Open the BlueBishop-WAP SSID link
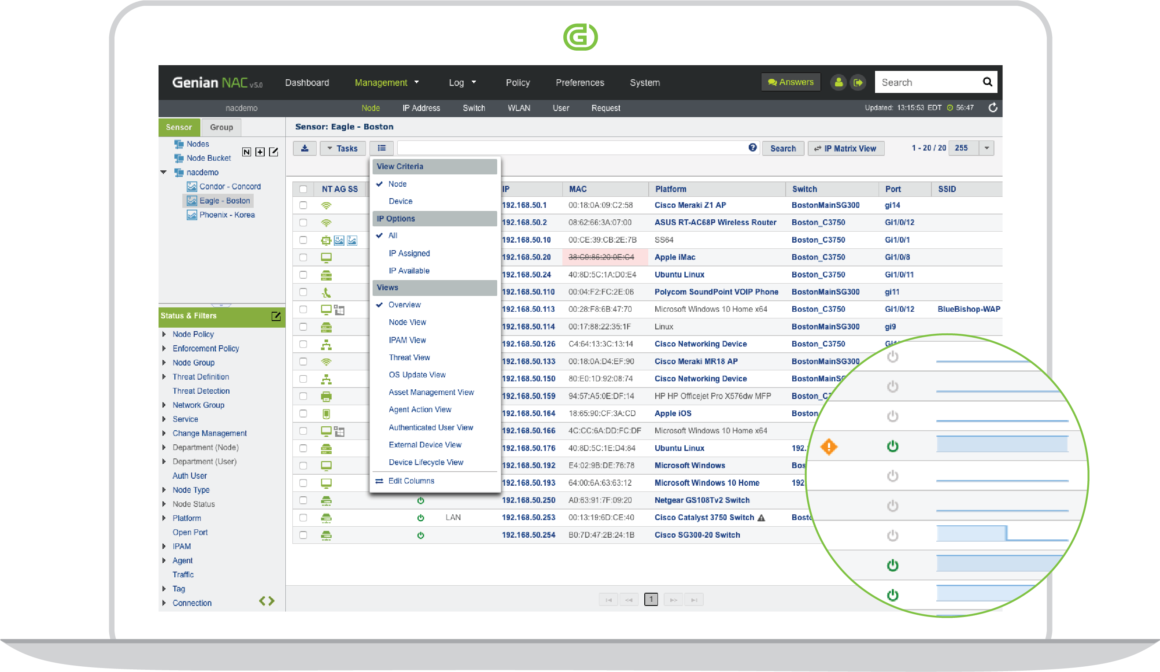 pyautogui.click(x=968, y=309)
